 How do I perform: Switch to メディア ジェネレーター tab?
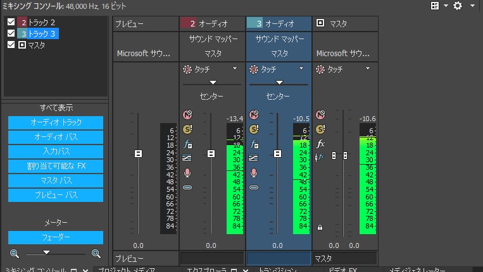click(417, 270)
